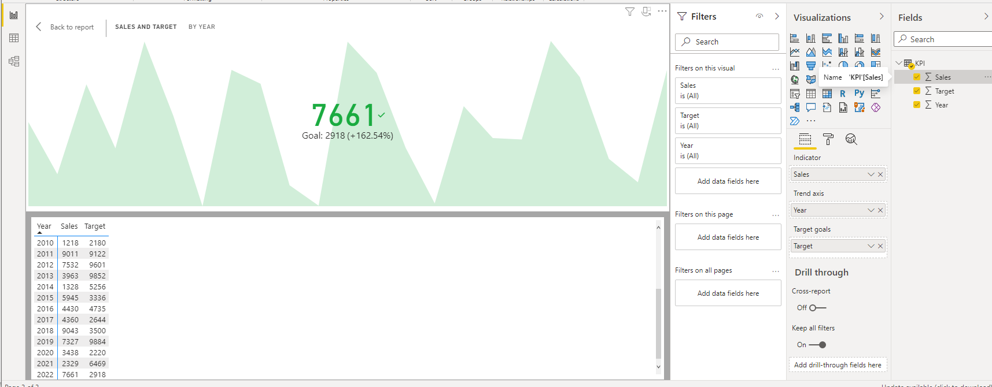This screenshot has height=387, width=992.
Task: Select the Stacked bar chart visualization
Action: (x=795, y=39)
